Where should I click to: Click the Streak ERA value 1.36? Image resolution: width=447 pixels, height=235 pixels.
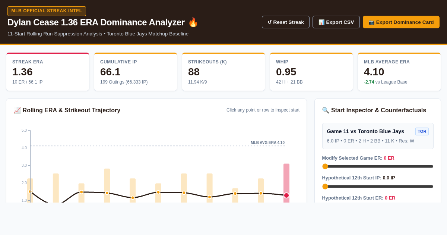22,72
